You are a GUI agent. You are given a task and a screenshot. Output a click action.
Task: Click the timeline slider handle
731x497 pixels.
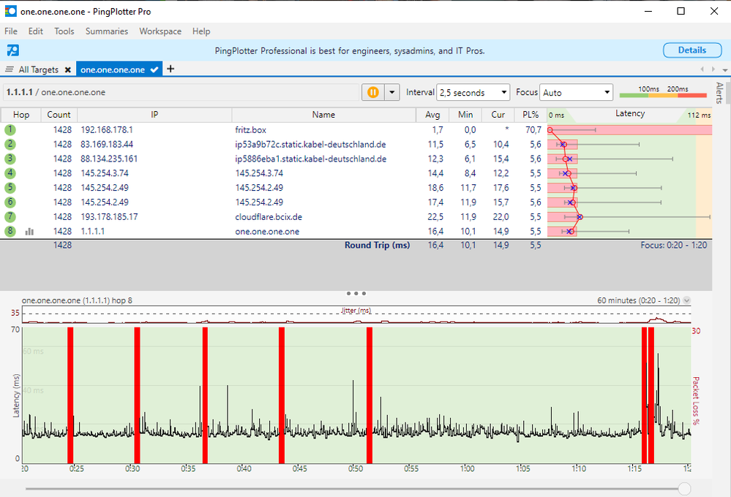point(684,488)
